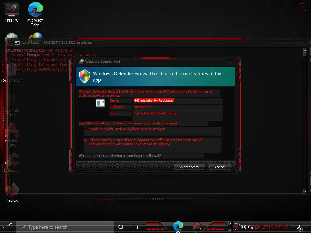Open This PC desktop icon
This screenshot has width=311, height=233.
[12, 12]
